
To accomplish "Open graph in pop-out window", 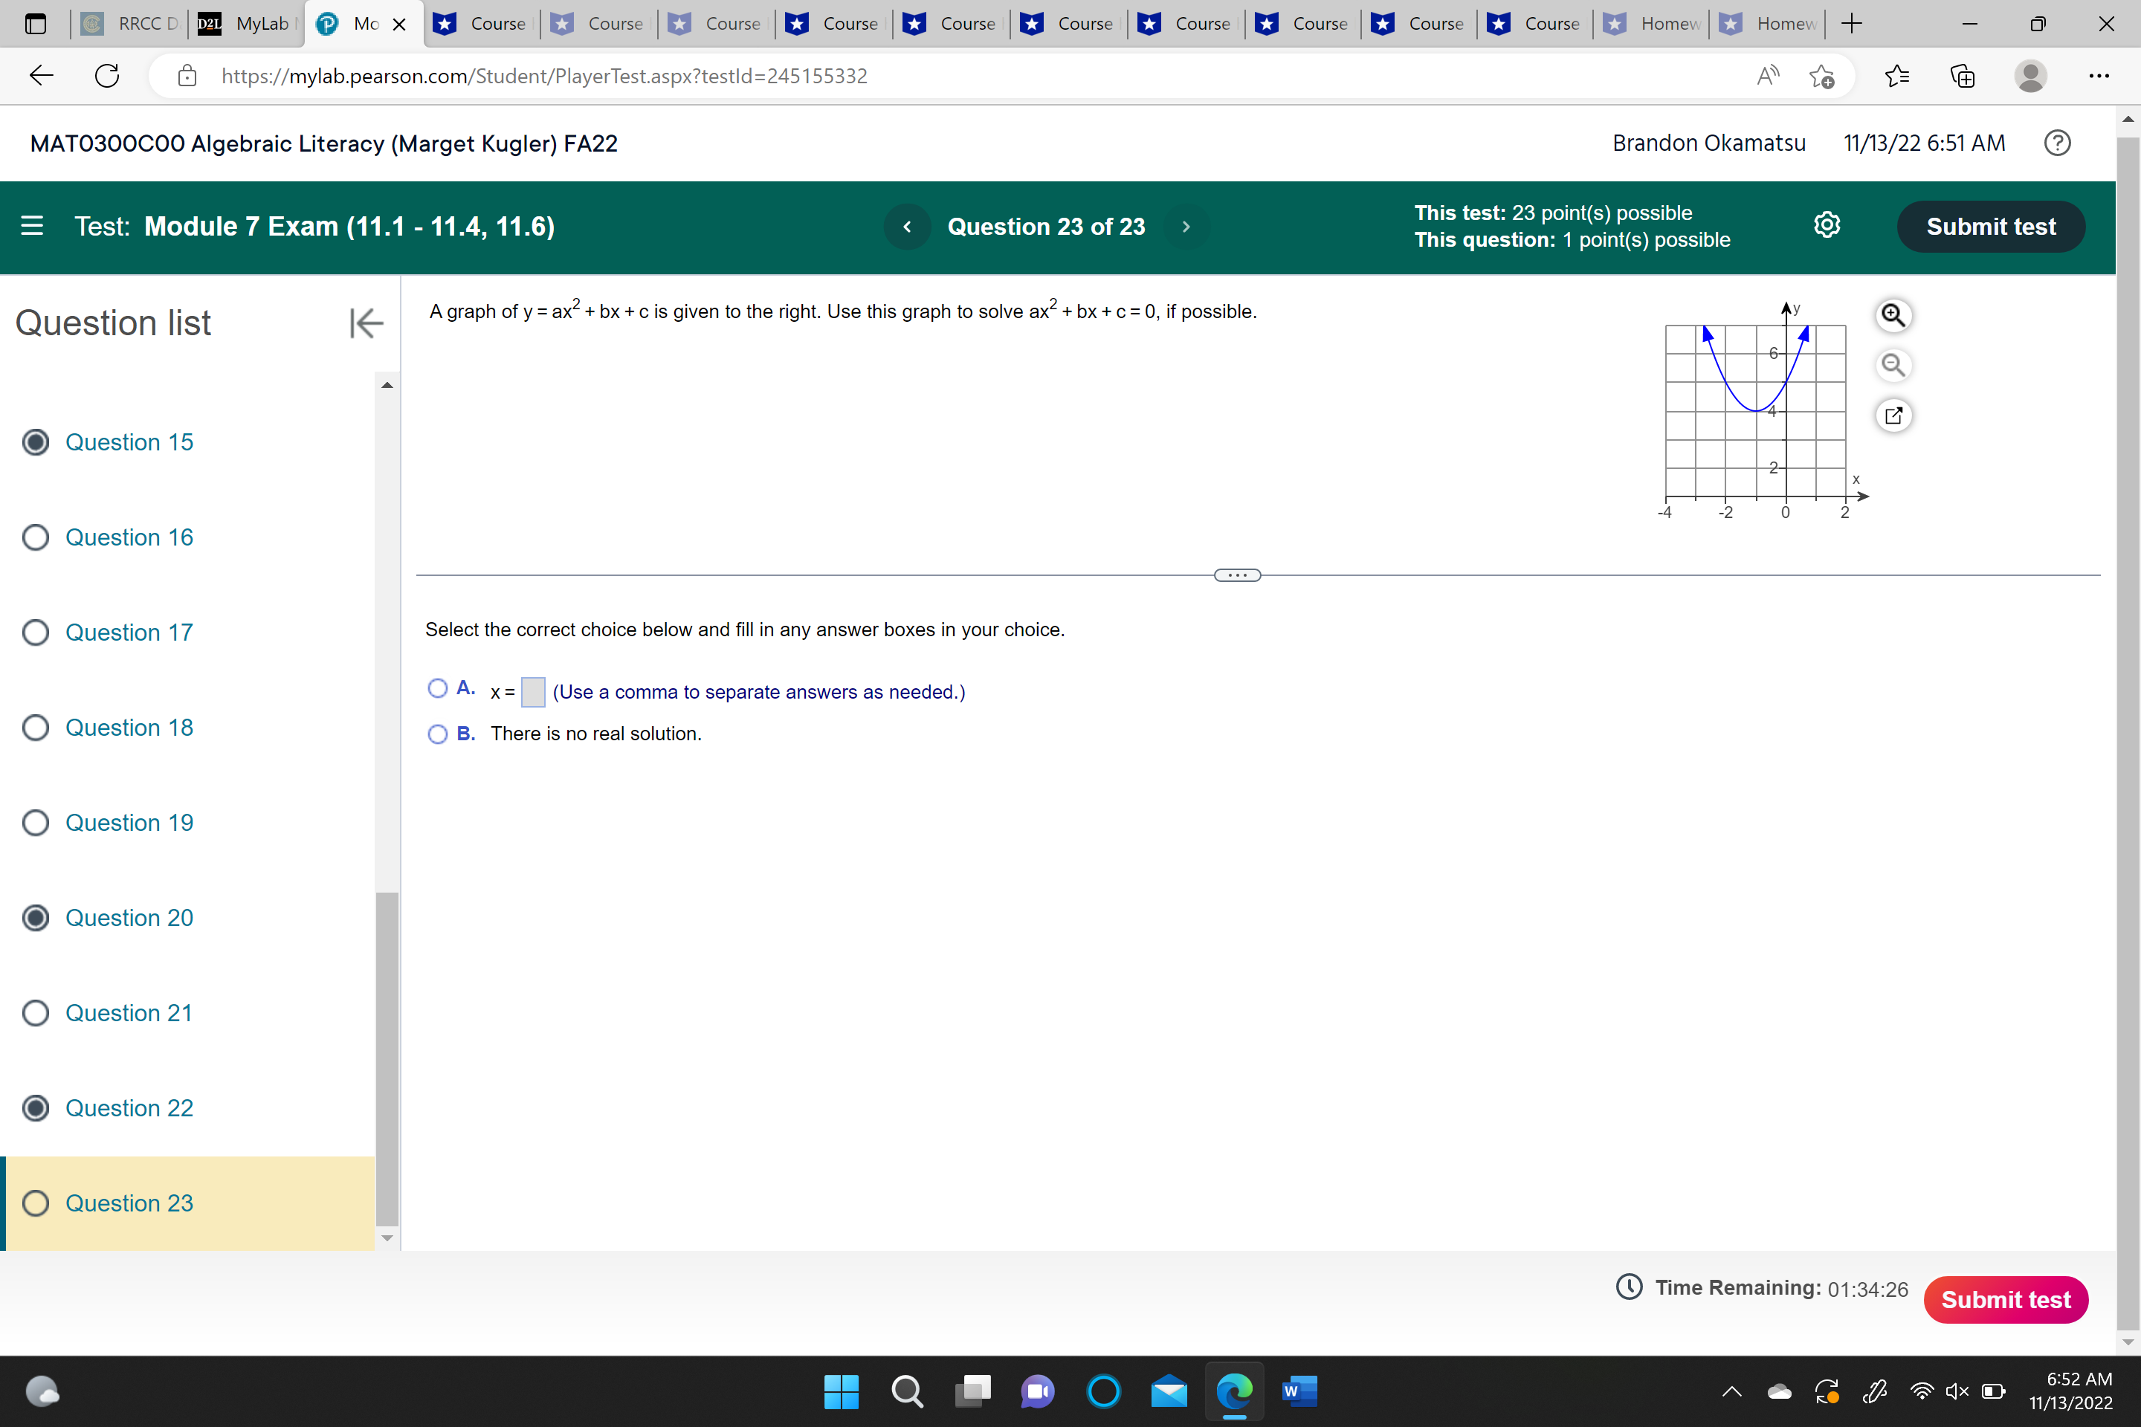I will pos(1893,416).
